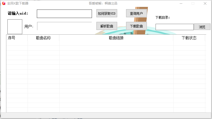Click the 下载目录: label

[x=162, y=17]
